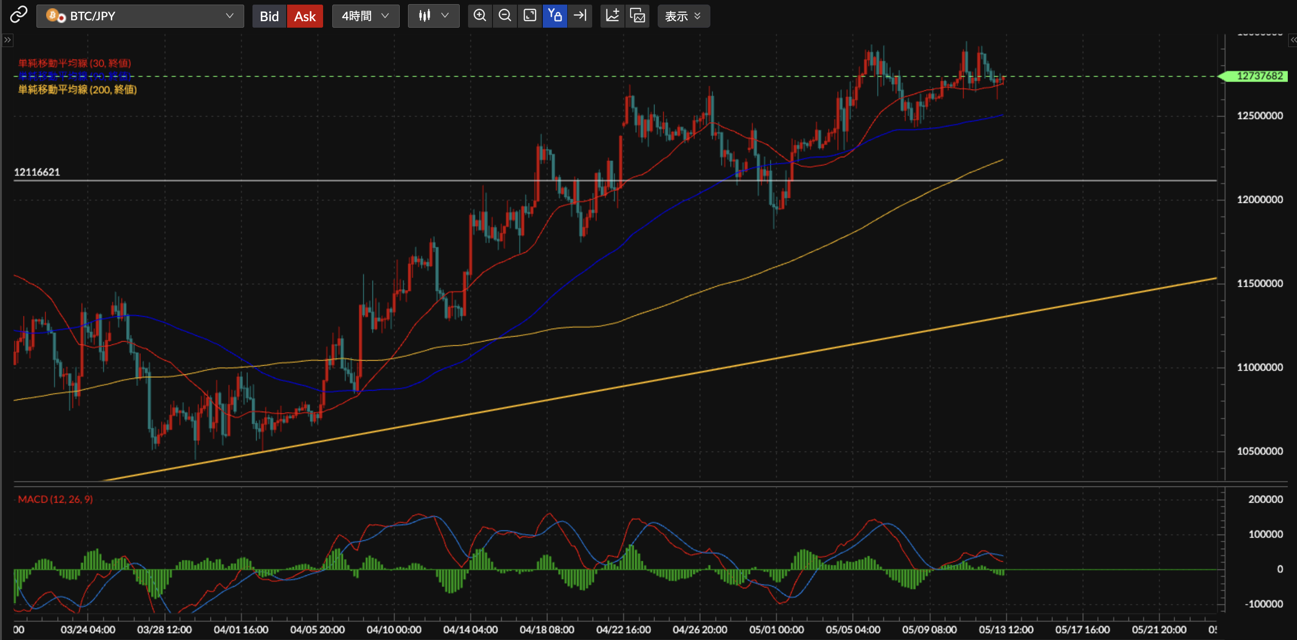This screenshot has height=640, width=1297.
Task: Click the 05/17 16:00 time axis label
Action: 1083,630
